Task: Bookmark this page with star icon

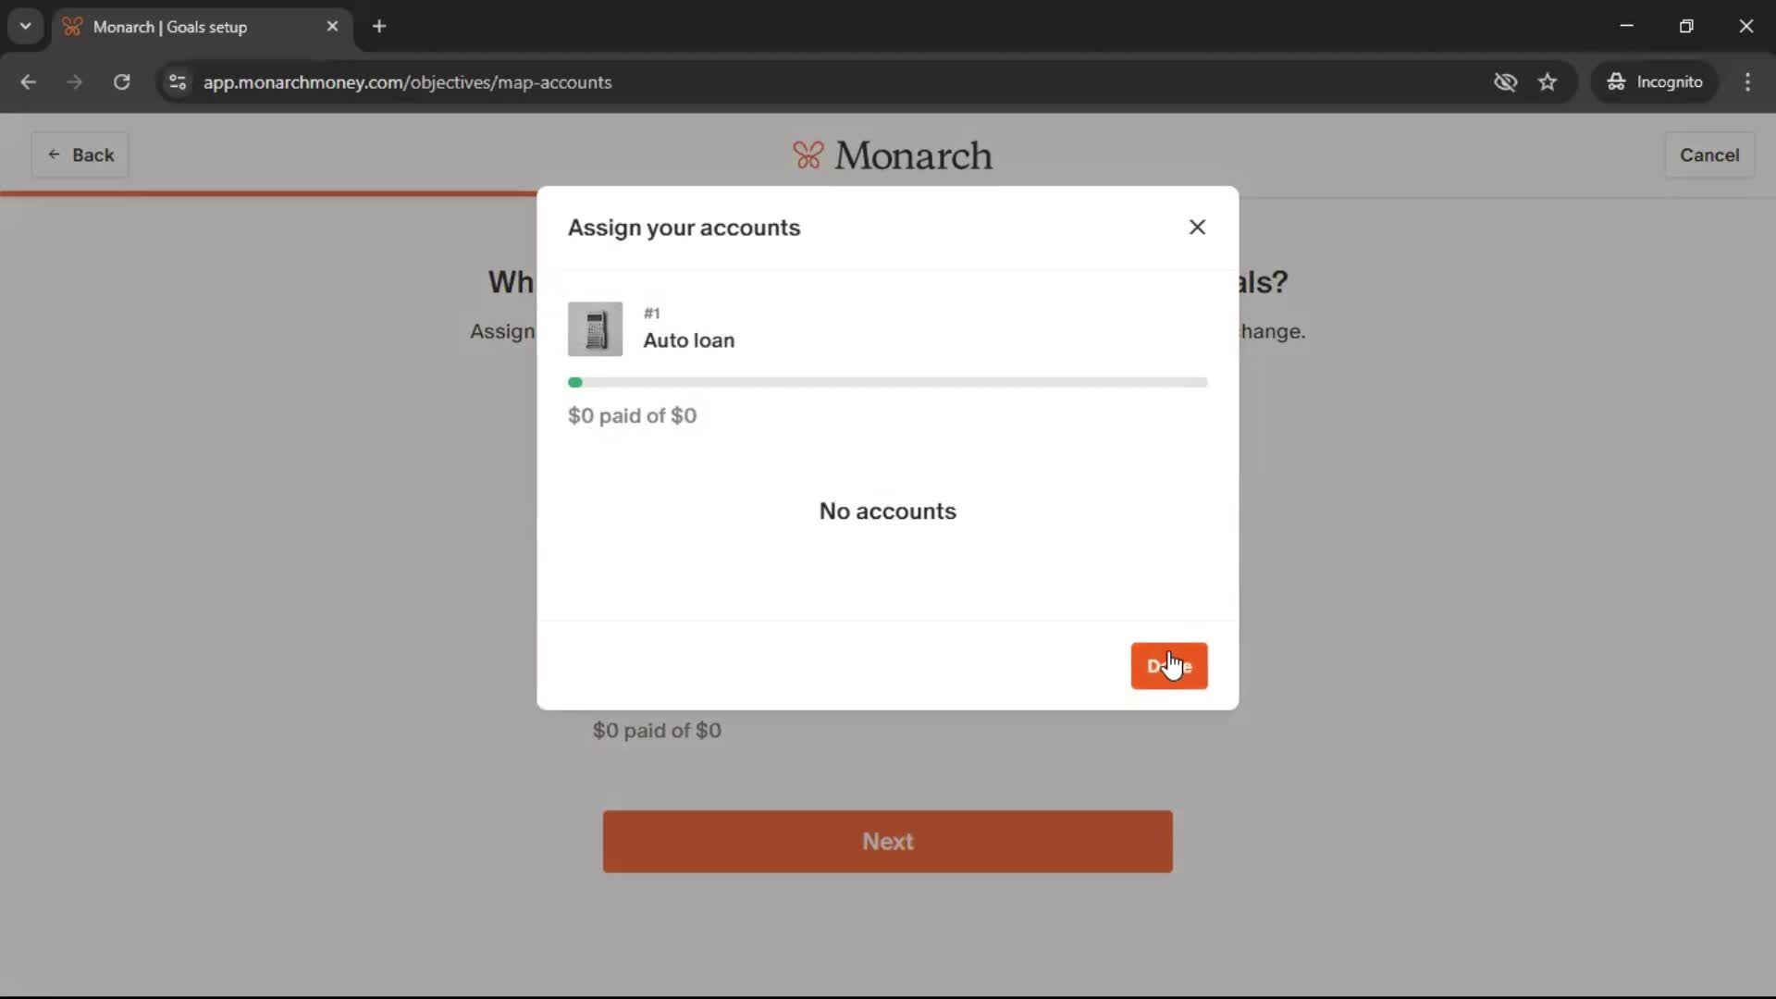Action: [1548, 82]
